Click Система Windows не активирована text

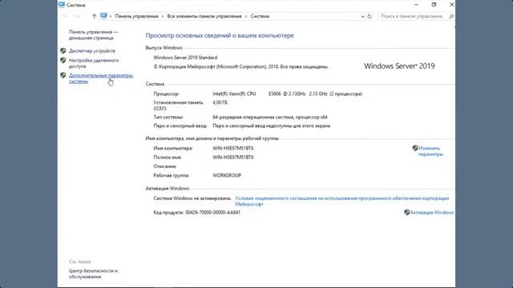[192, 198]
